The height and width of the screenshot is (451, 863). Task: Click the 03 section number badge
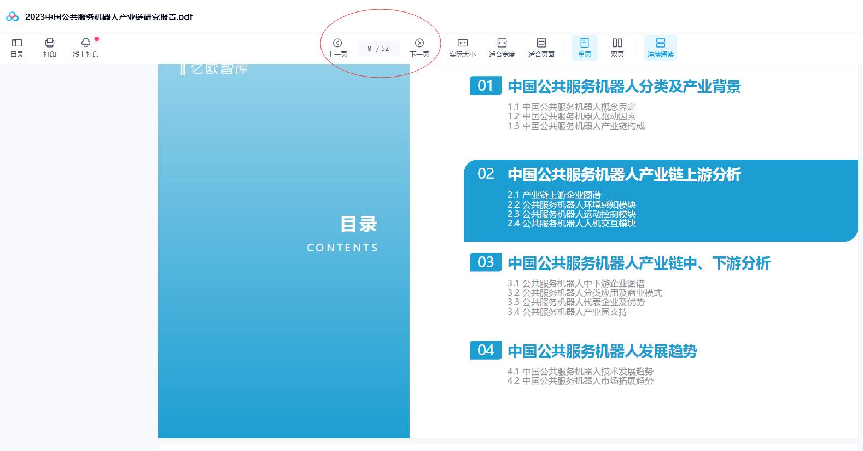click(486, 262)
